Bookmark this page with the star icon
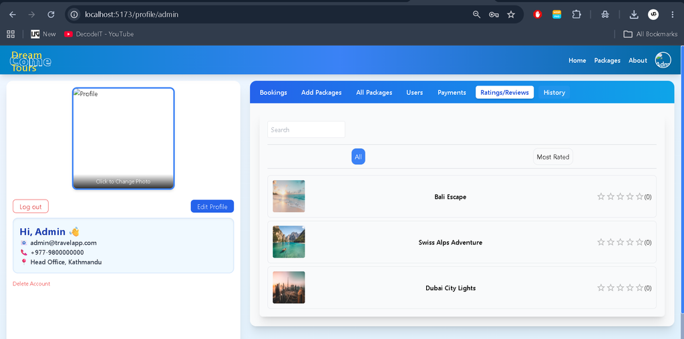Viewport: 684px width, 339px height. (x=511, y=15)
